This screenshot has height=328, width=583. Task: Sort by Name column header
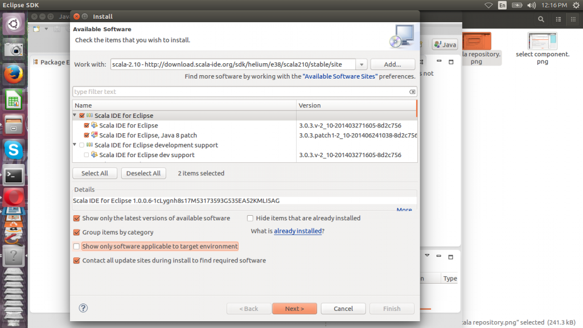(x=184, y=105)
